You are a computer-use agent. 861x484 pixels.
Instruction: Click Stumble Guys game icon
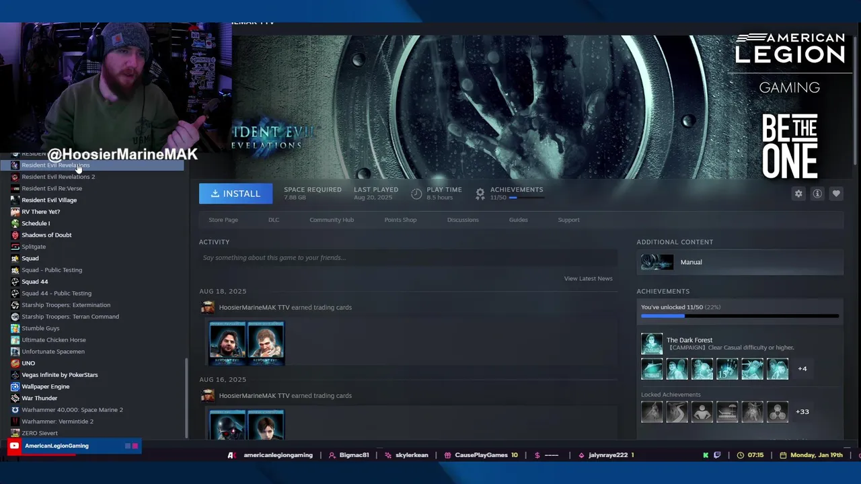pos(15,328)
